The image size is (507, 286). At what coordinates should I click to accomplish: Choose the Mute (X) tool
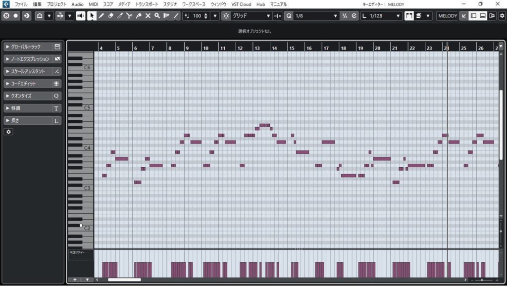(x=148, y=16)
